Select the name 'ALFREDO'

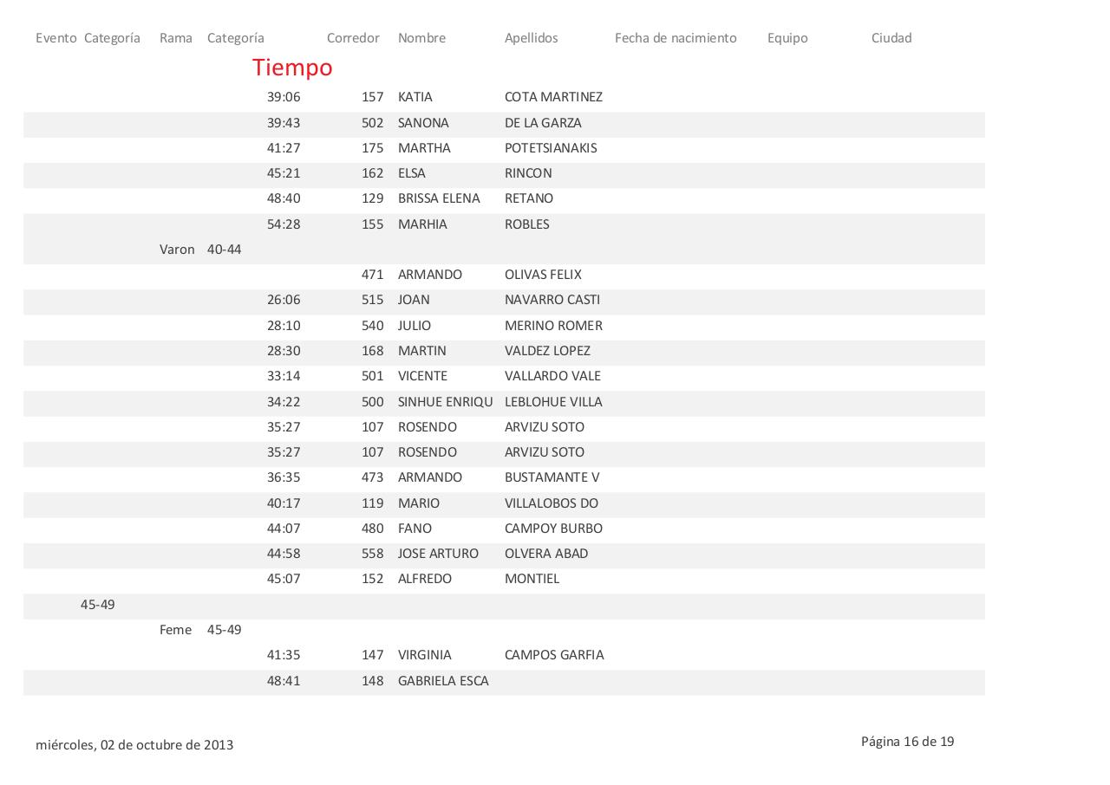425,579
